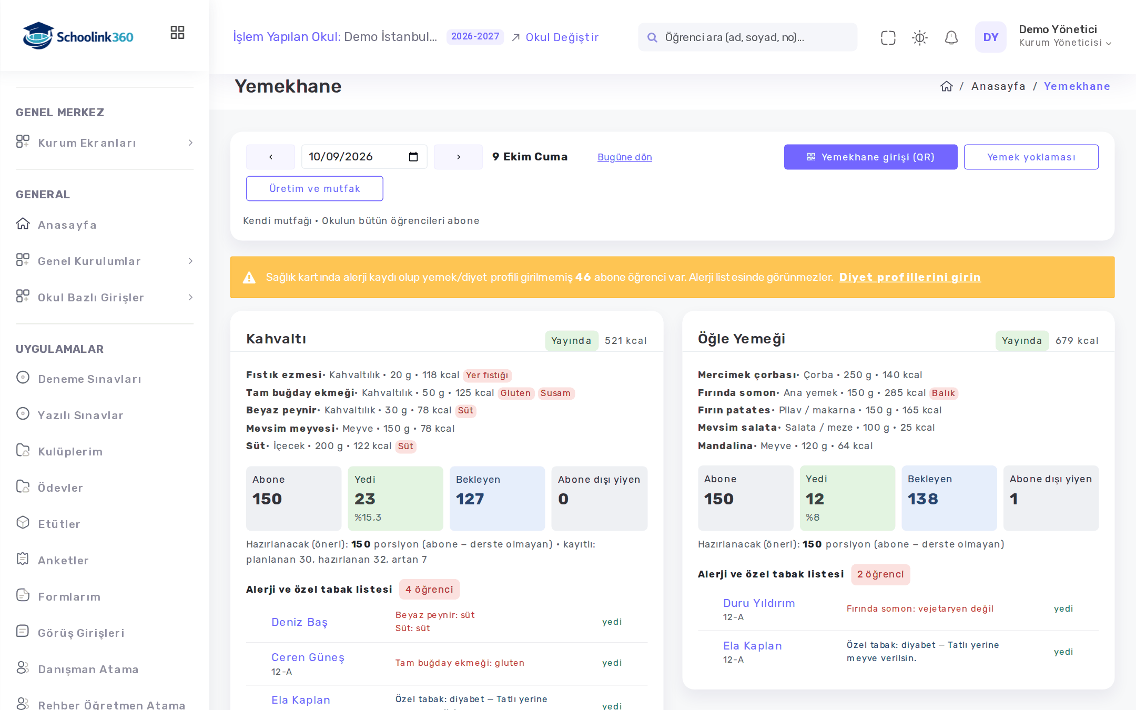Go to previous day arrow
This screenshot has width=1136, height=710.
point(270,157)
